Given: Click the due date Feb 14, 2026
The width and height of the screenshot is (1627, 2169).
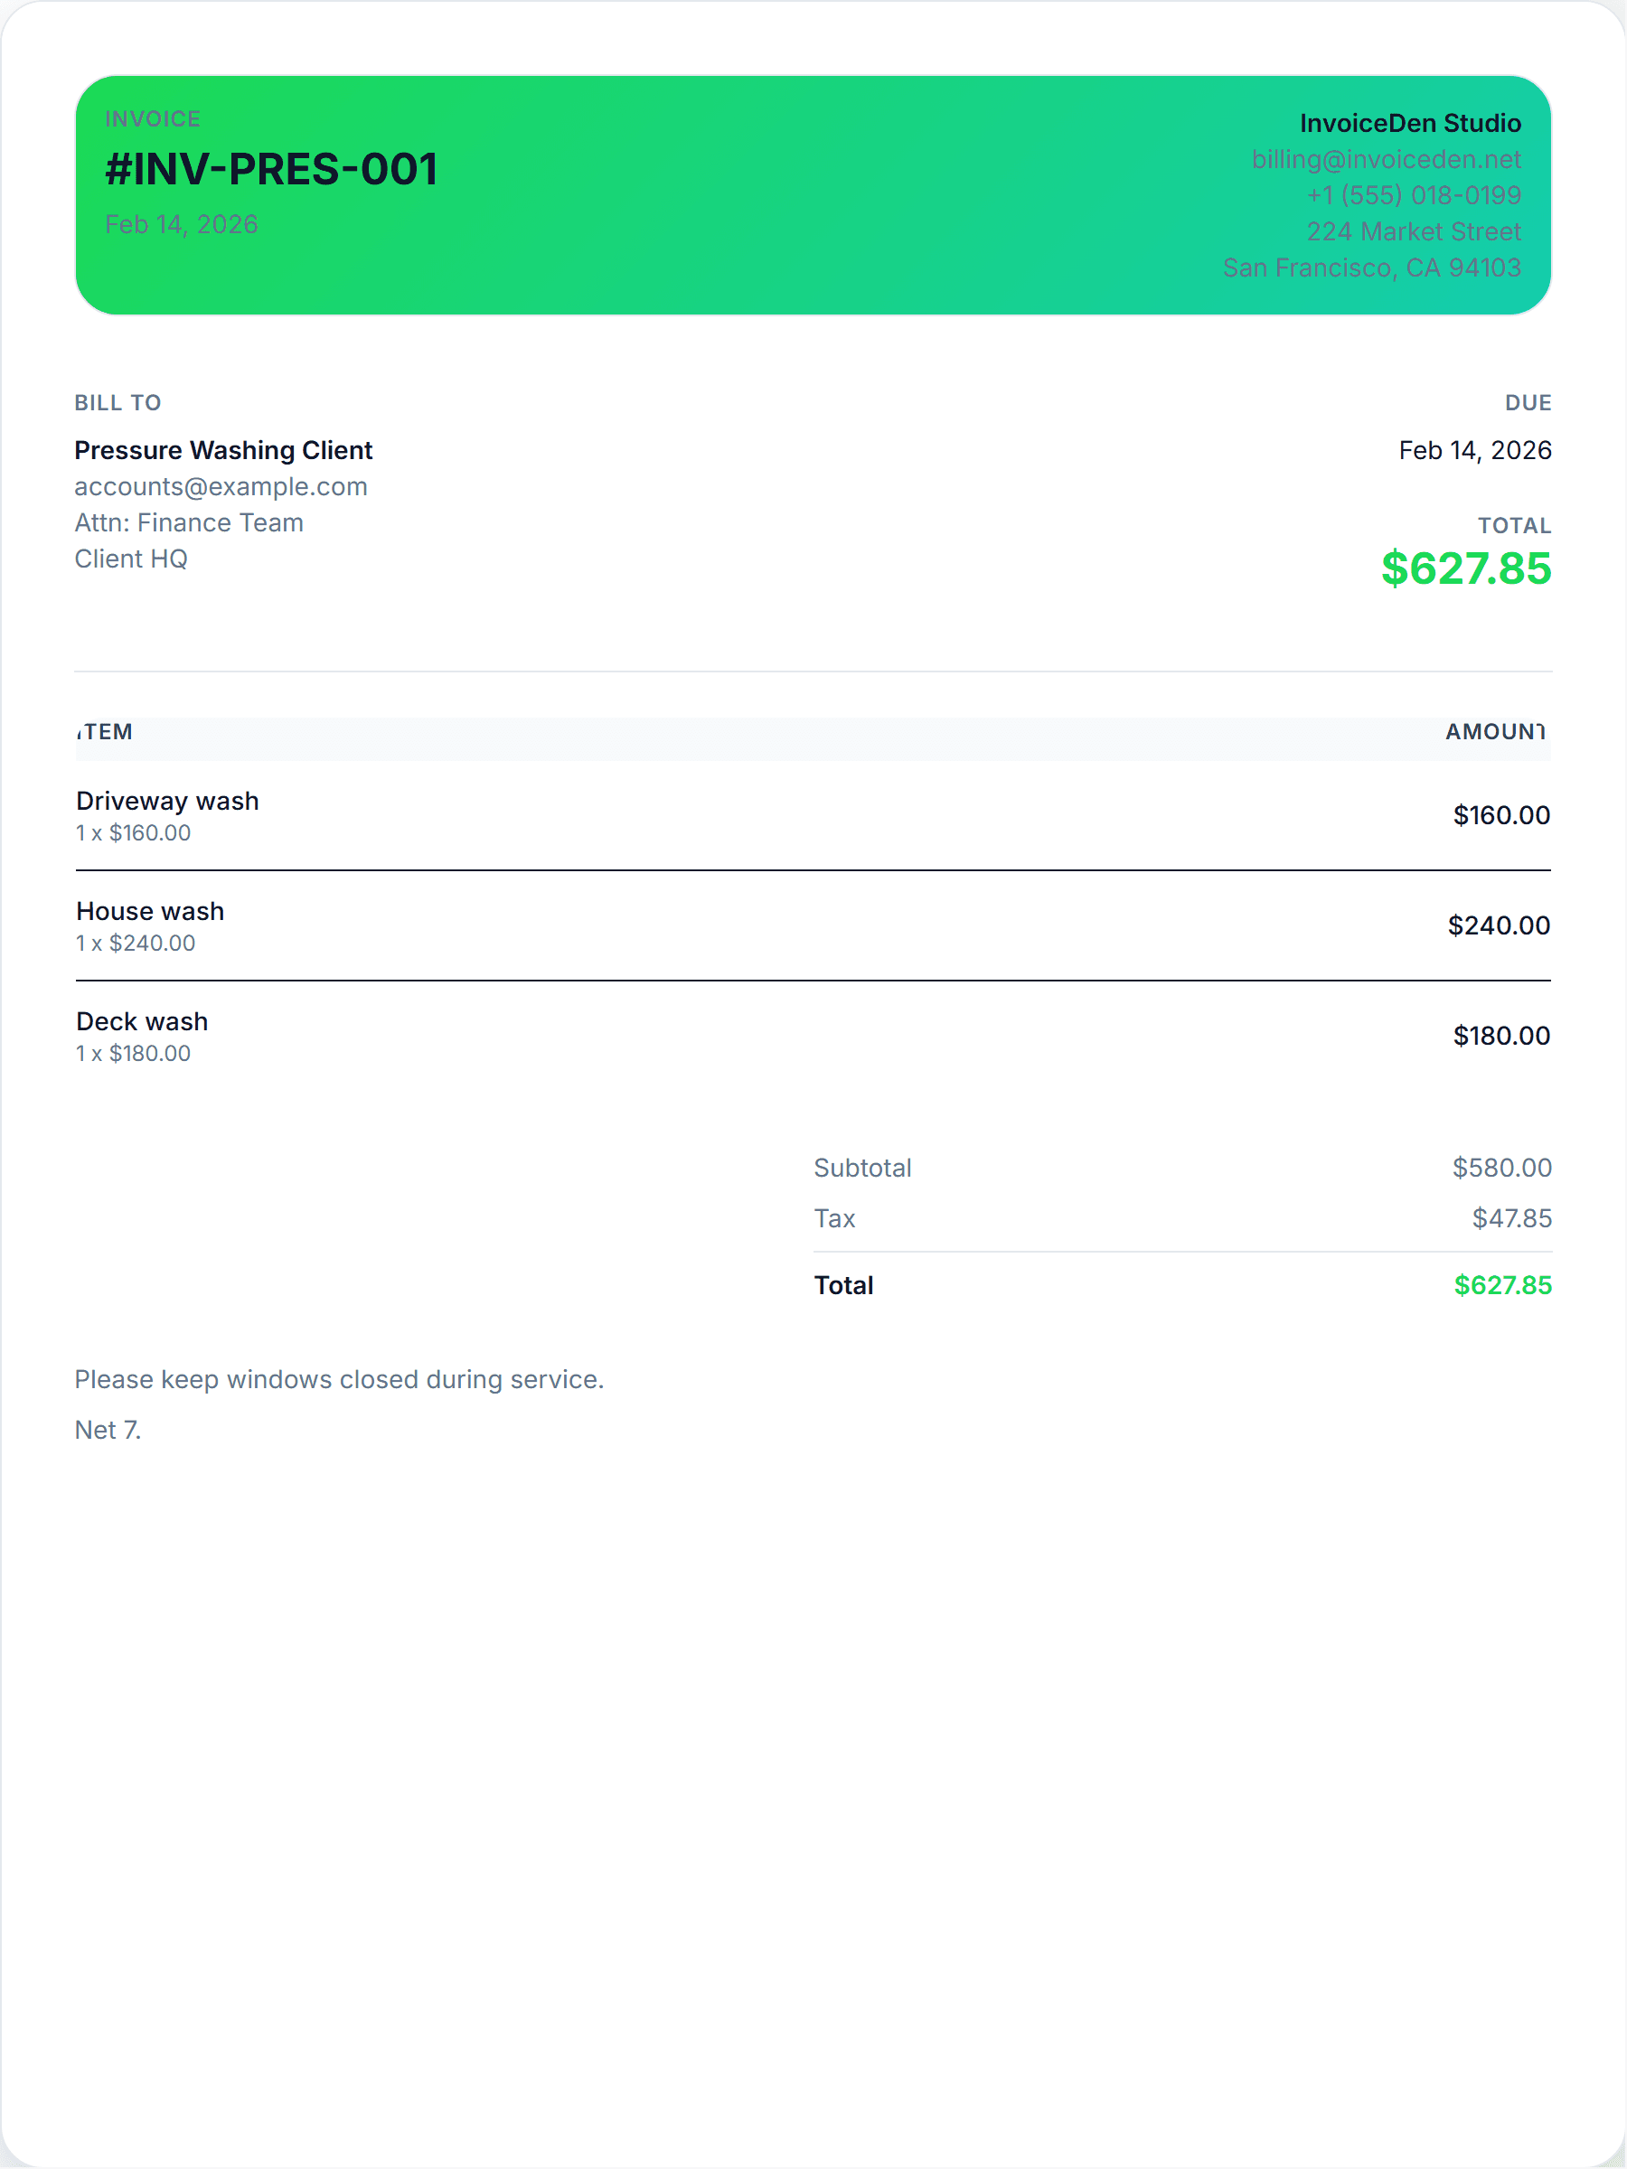Looking at the screenshot, I should pos(1474,450).
